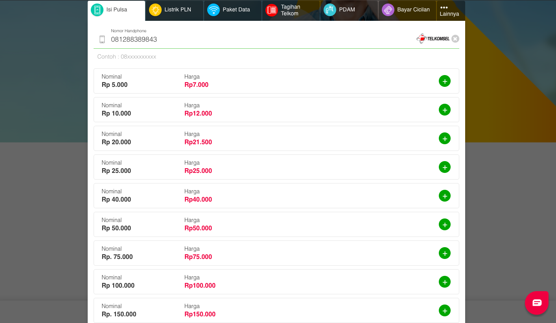Click the Rp 20.000 nominal value
Image resolution: width=556 pixels, height=323 pixels.
click(x=116, y=142)
